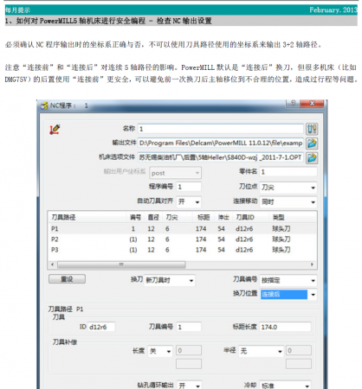This screenshot has height=389, width=362.
Task: Click the 伸出 column header
Action: (223, 217)
